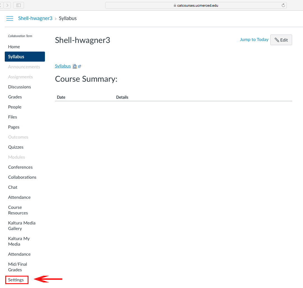Navigate to the People section
303x288 pixels.
point(15,107)
